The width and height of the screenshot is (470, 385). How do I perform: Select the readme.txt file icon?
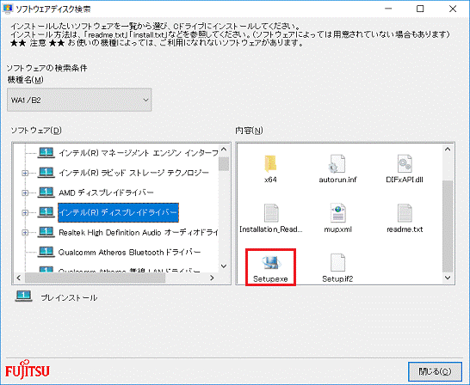coord(405,213)
